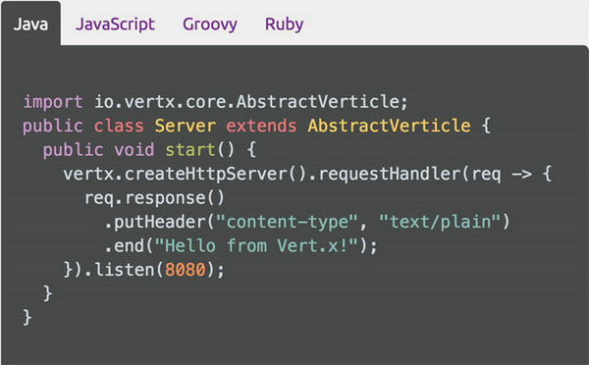Click the "text/plain" string literal
589x365 pixels.
(x=440, y=223)
